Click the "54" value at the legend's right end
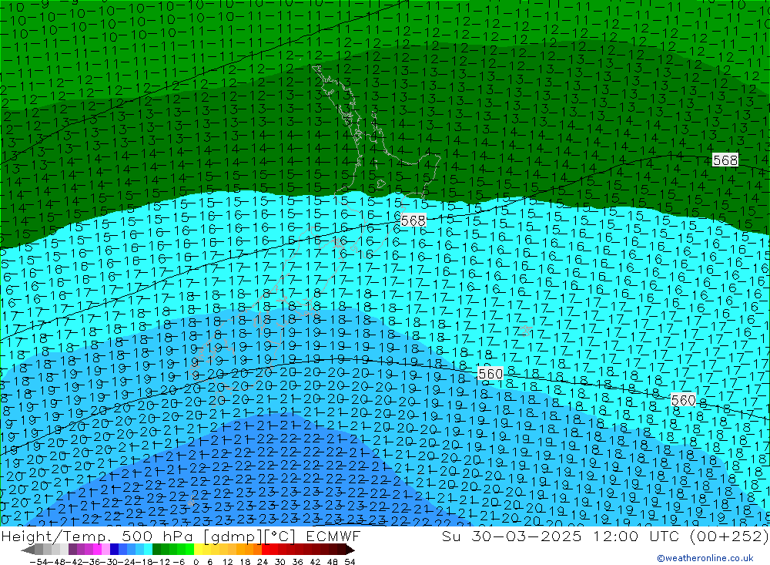Viewport: 770px width, 565px height. (350, 562)
